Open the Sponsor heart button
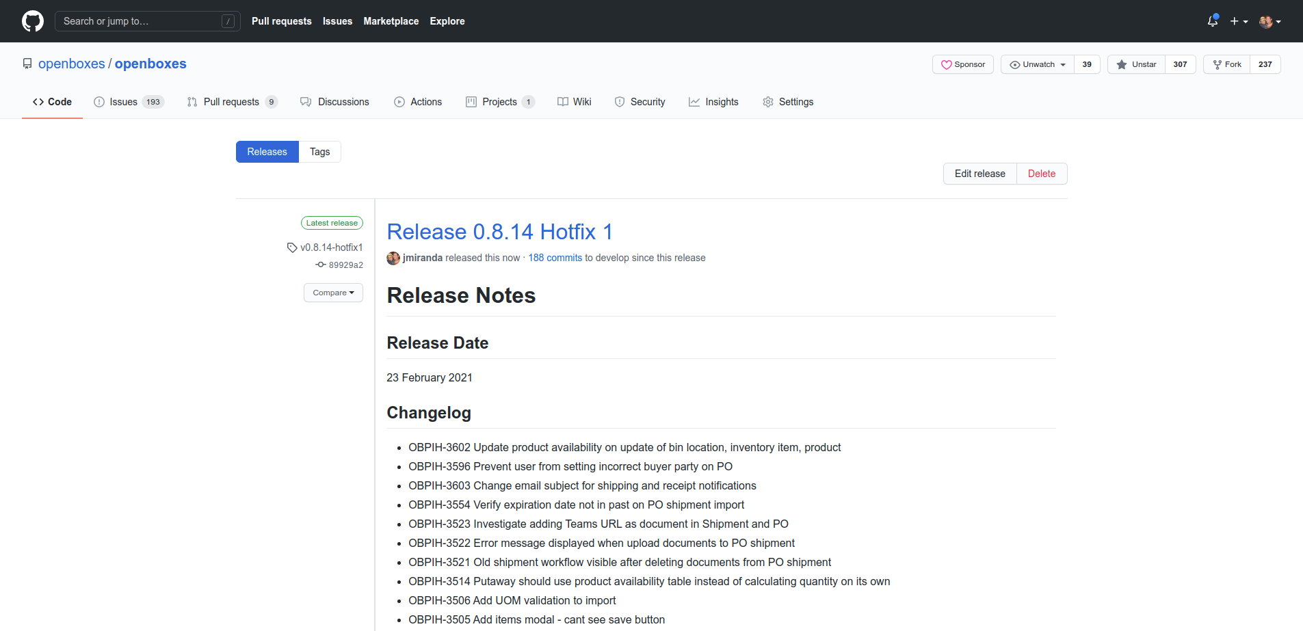 pyautogui.click(x=963, y=64)
